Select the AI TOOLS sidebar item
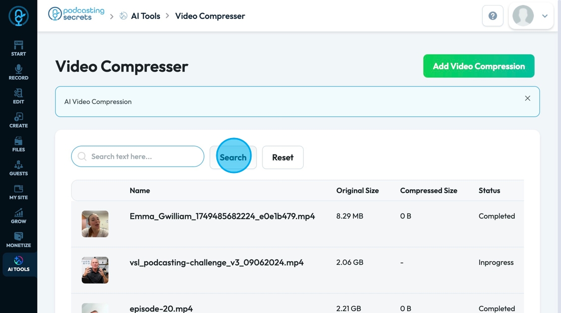This screenshot has width=561, height=313. point(19,264)
